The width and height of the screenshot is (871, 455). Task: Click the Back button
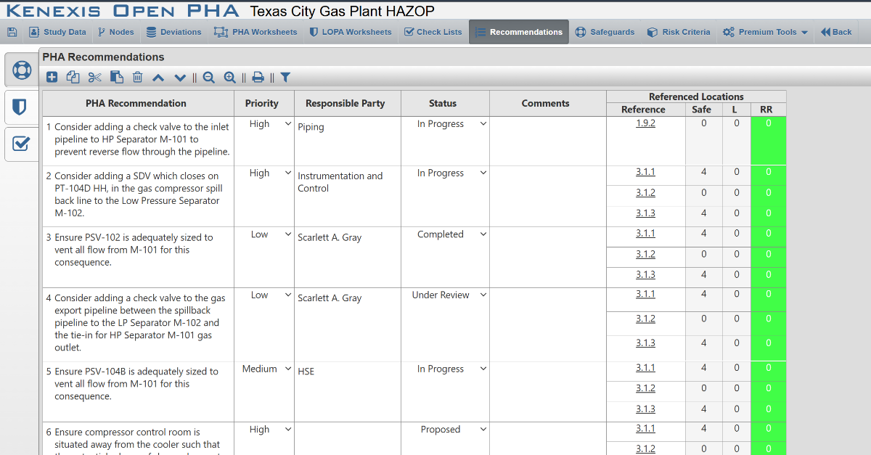coord(836,32)
